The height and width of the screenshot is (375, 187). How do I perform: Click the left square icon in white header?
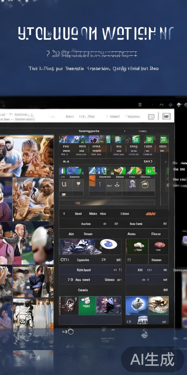click(x=151, y=117)
